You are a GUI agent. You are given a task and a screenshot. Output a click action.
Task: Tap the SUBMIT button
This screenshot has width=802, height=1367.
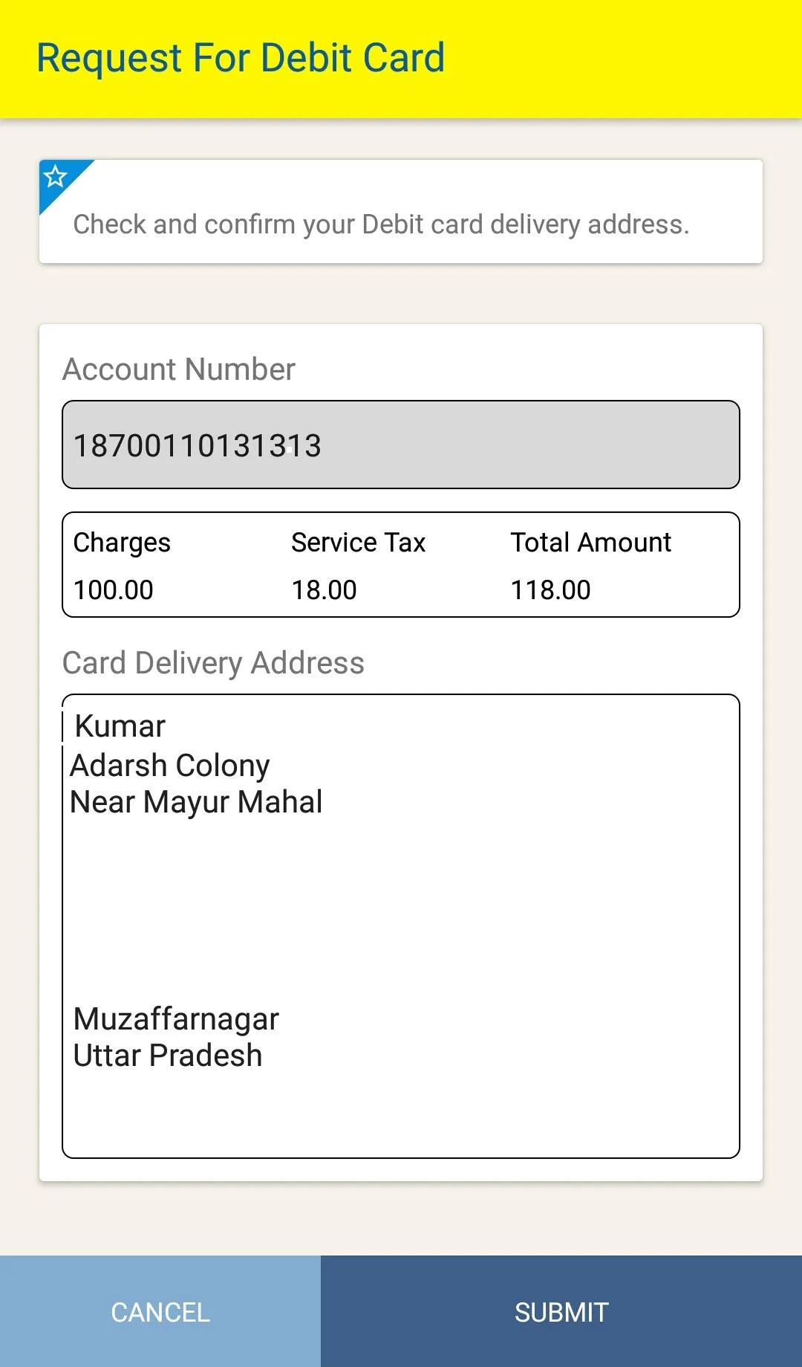pos(561,1312)
